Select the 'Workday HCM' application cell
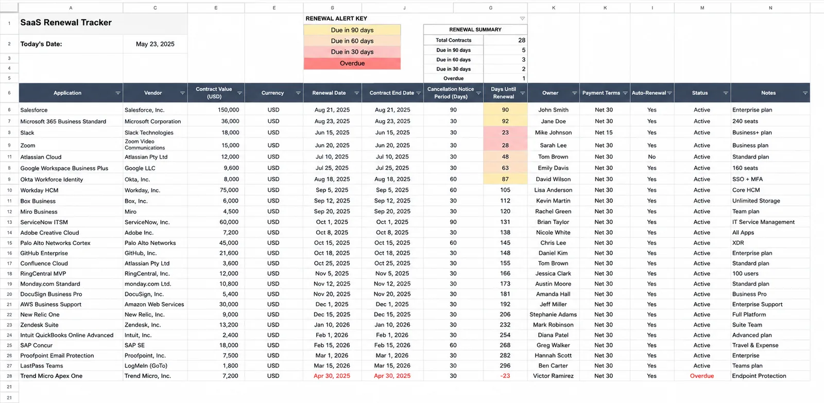The width and height of the screenshot is (824, 403). (x=71, y=190)
